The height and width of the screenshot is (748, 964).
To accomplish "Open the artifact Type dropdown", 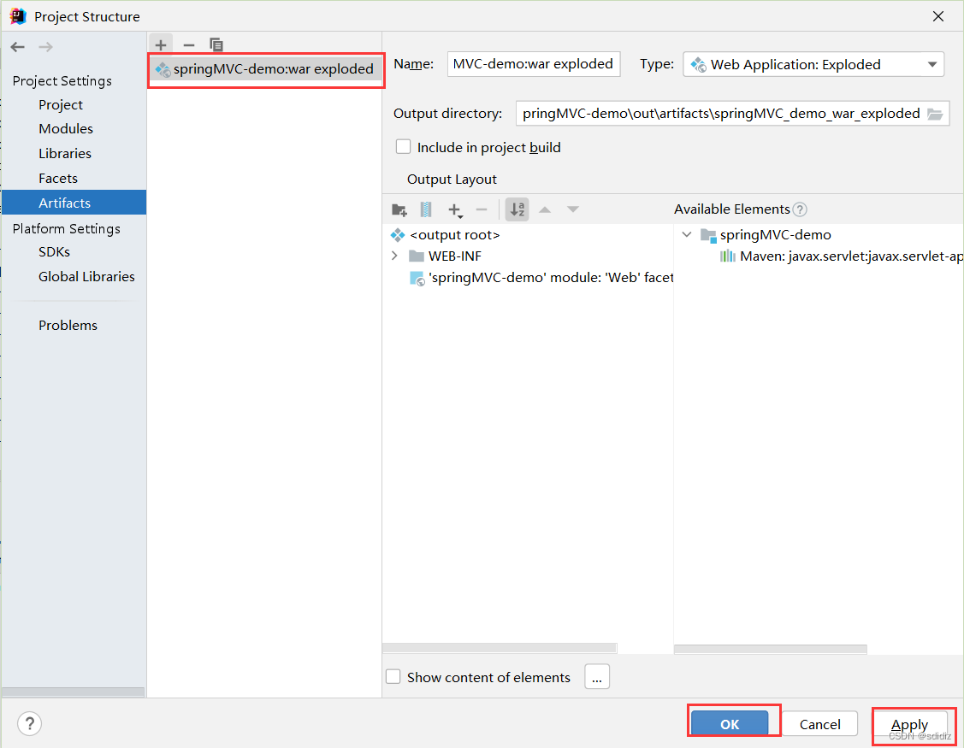I will click(813, 64).
